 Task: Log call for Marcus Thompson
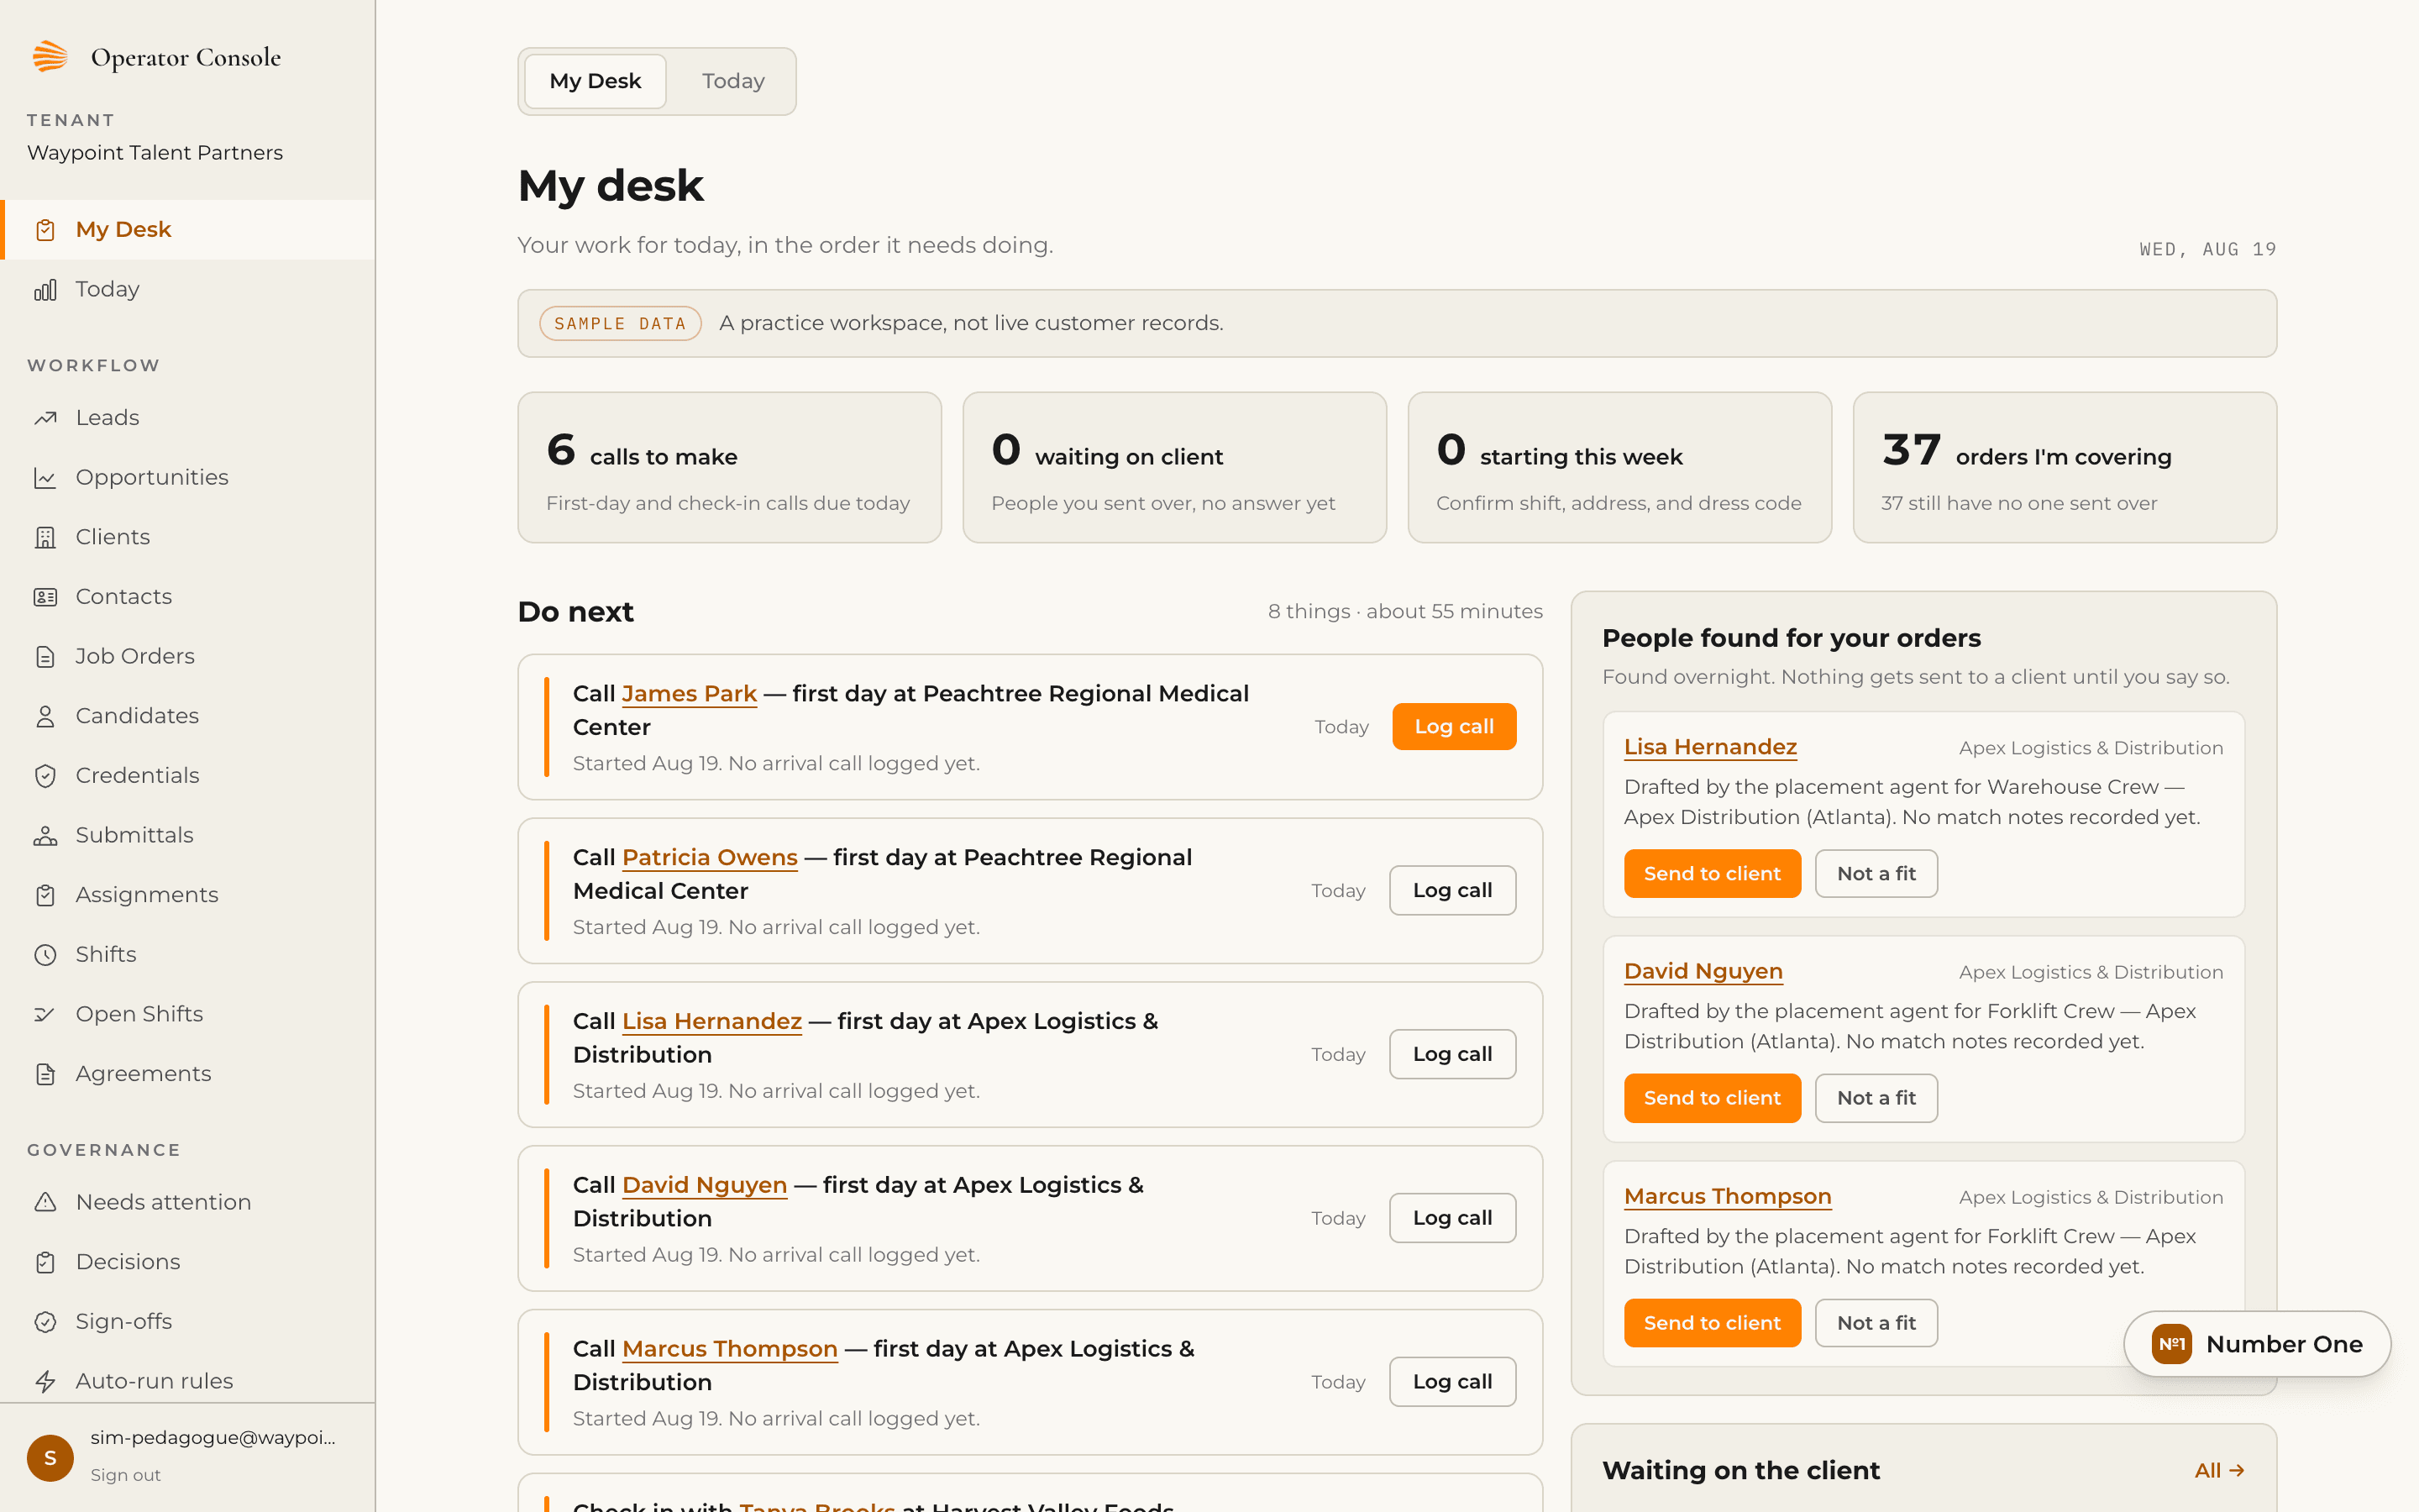point(1452,1382)
